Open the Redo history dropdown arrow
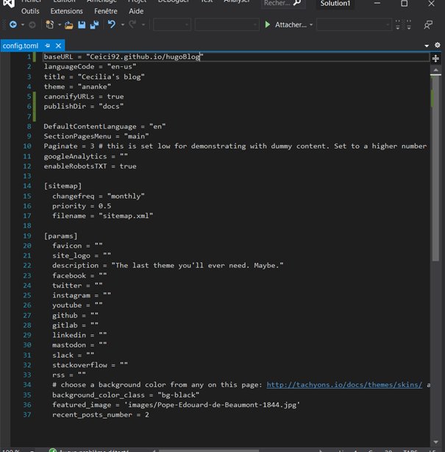Image resolution: width=445 pixels, height=452 pixels. point(143,25)
